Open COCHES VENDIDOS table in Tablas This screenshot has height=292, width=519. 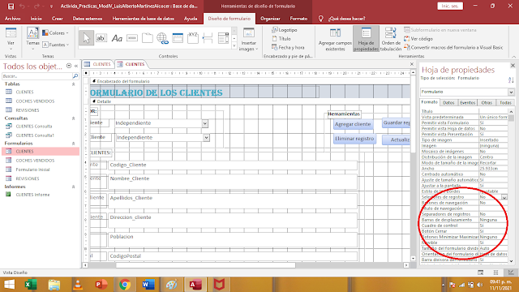click(35, 101)
